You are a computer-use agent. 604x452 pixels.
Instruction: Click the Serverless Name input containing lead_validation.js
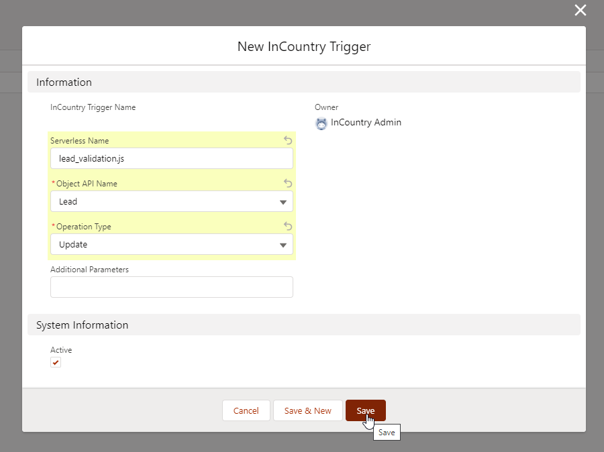[171, 158]
